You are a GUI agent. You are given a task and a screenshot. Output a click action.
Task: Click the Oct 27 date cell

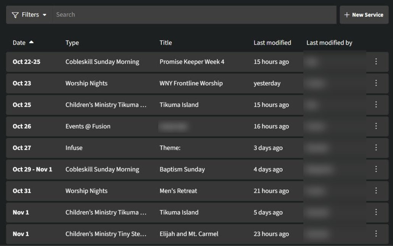(22, 148)
